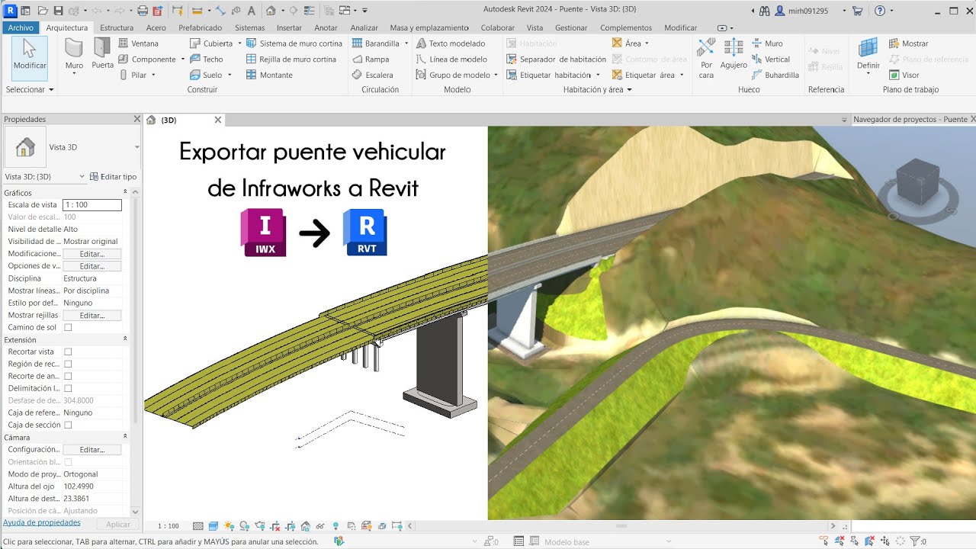Screen dimensions: 976x549
Task: Close the Propiedades panel
Action: (x=137, y=119)
